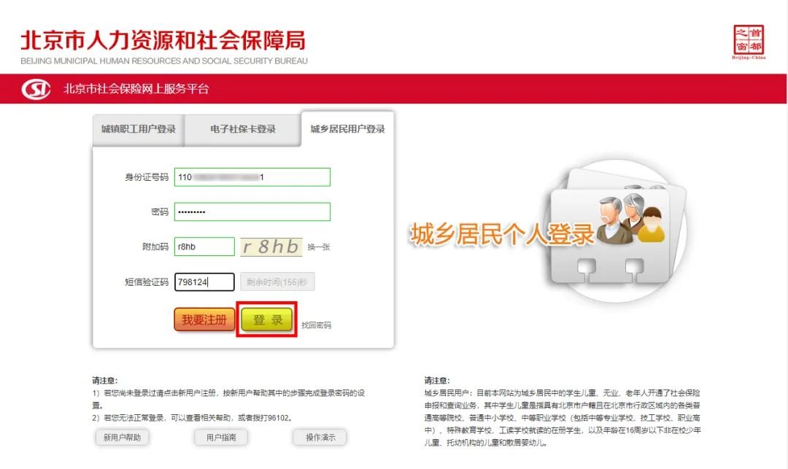Open the 新用户帮助 help button
Image resolution: width=788 pixels, height=469 pixels.
[x=122, y=438]
